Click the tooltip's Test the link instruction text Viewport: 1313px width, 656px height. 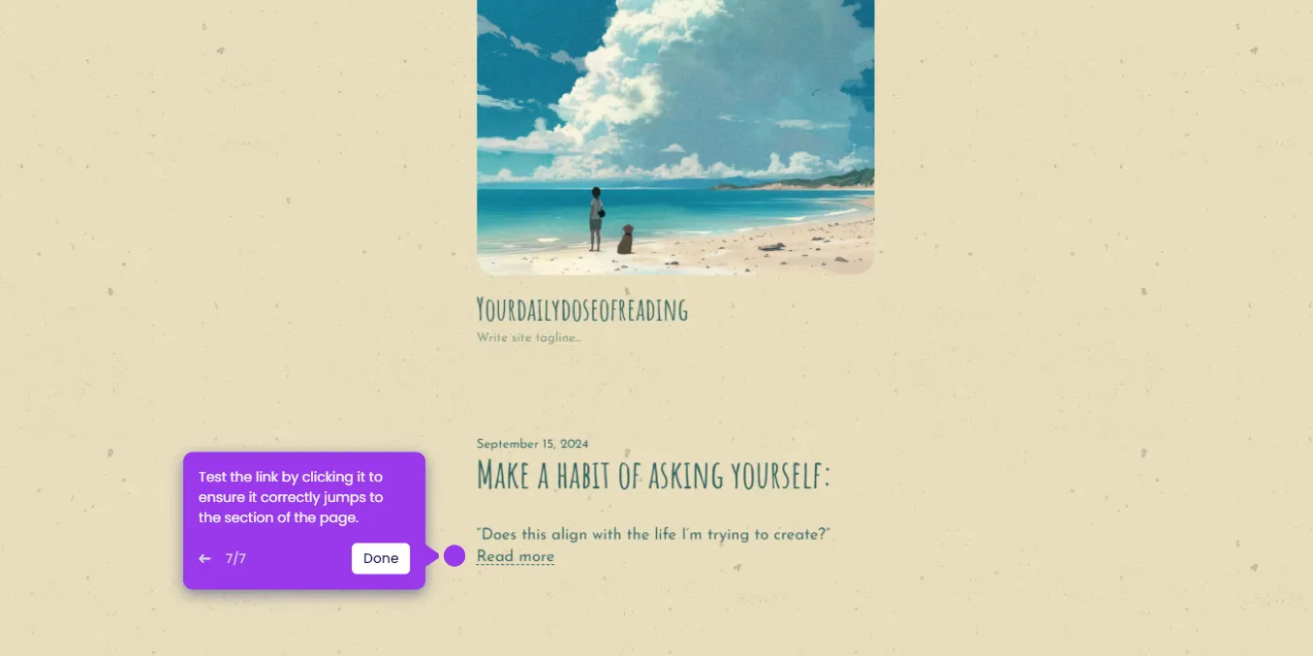coord(291,497)
